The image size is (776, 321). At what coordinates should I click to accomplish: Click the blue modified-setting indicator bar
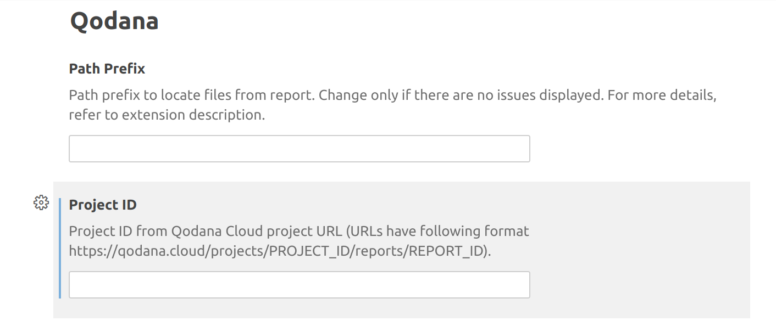point(60,247)
